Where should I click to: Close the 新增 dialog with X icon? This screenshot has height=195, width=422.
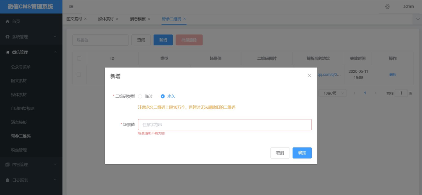pos(309,76)
